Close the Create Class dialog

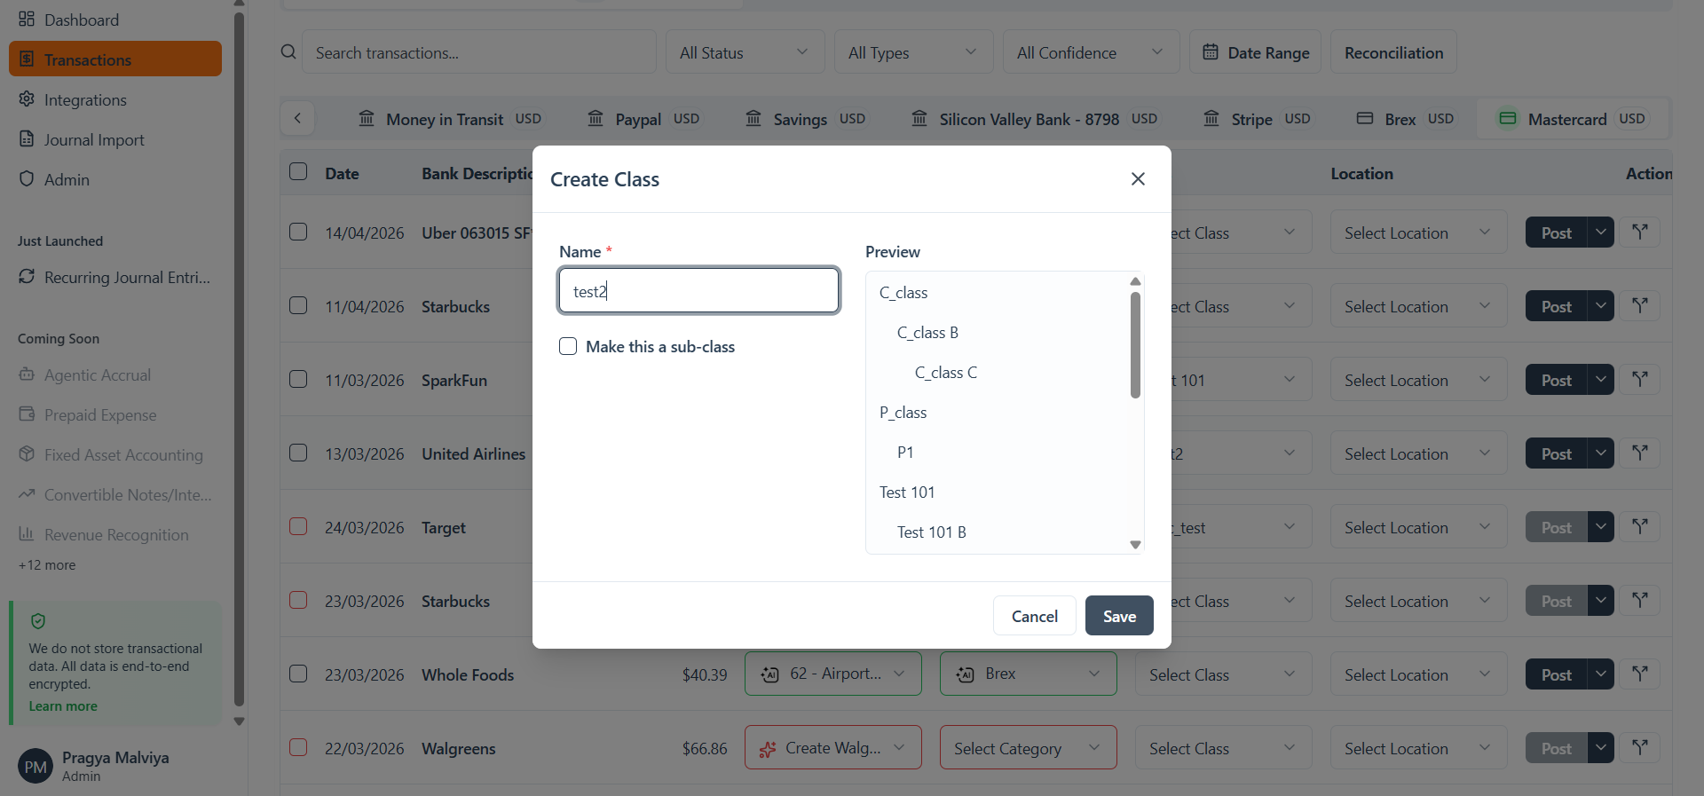(x=1138, y=179)
